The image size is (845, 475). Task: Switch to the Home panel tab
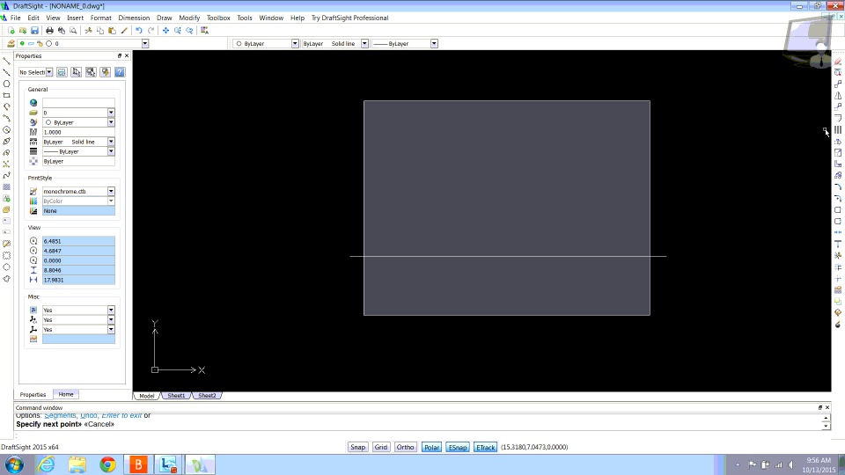coord(66,394)
